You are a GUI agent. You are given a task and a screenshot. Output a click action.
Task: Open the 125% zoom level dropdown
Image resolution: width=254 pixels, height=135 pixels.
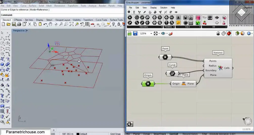click(x=151, y=33)
